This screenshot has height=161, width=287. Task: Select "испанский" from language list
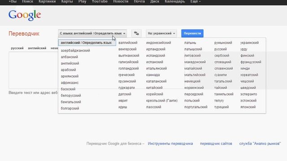click(x=154, y=62)
